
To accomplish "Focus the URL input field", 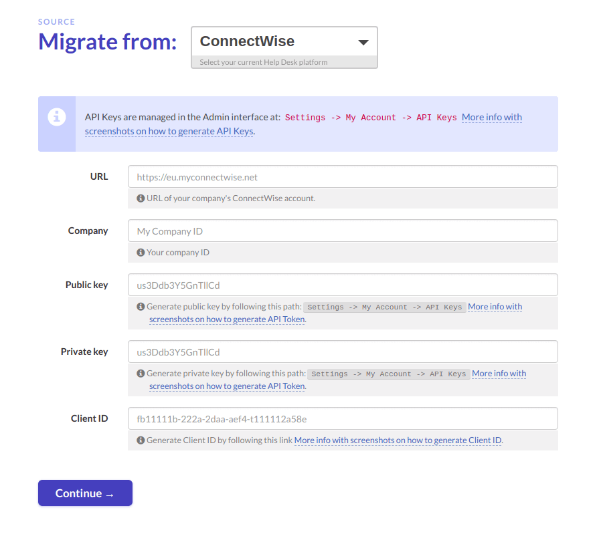I will tap(343, 176).
